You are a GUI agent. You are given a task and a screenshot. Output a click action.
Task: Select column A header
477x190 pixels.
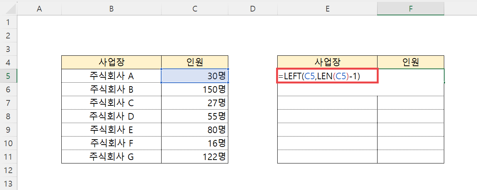point(39,8)
